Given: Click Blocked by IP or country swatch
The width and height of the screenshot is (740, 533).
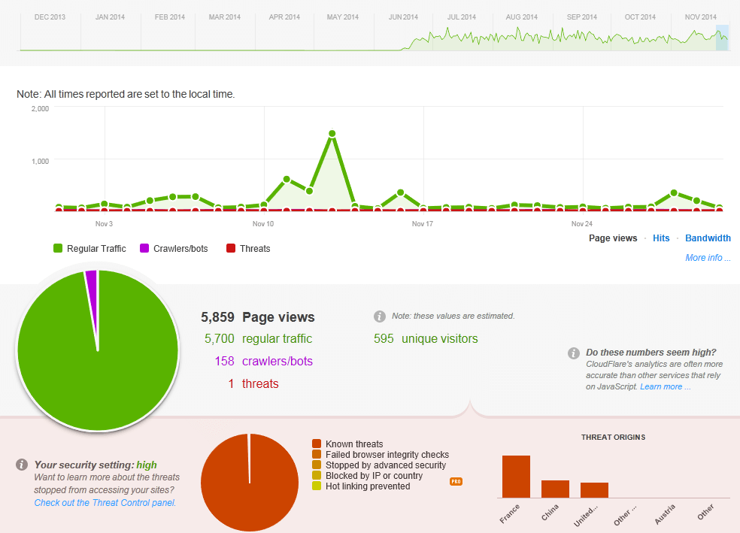Looking at the screenshot, I should [x=317, y=475].
